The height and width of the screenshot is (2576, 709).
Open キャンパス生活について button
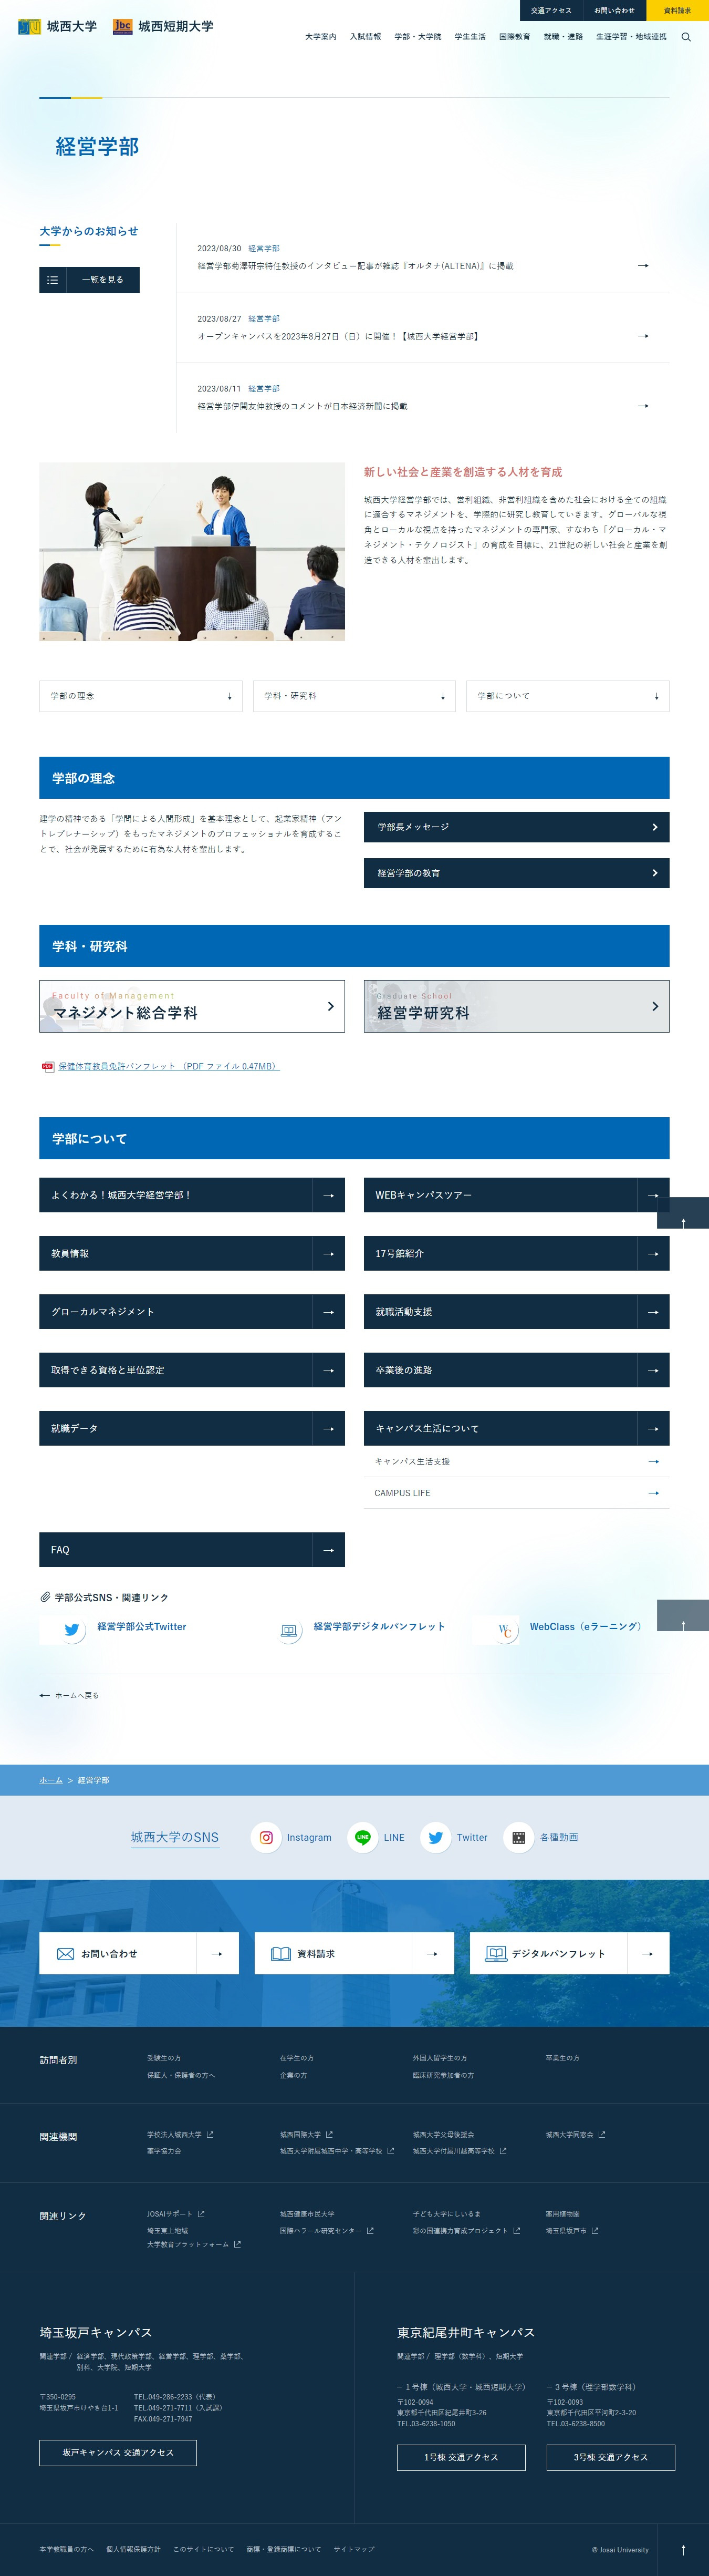(x=517, y=1428)
